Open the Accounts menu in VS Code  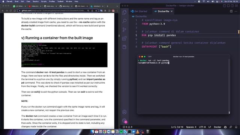[x=124, y=112]
